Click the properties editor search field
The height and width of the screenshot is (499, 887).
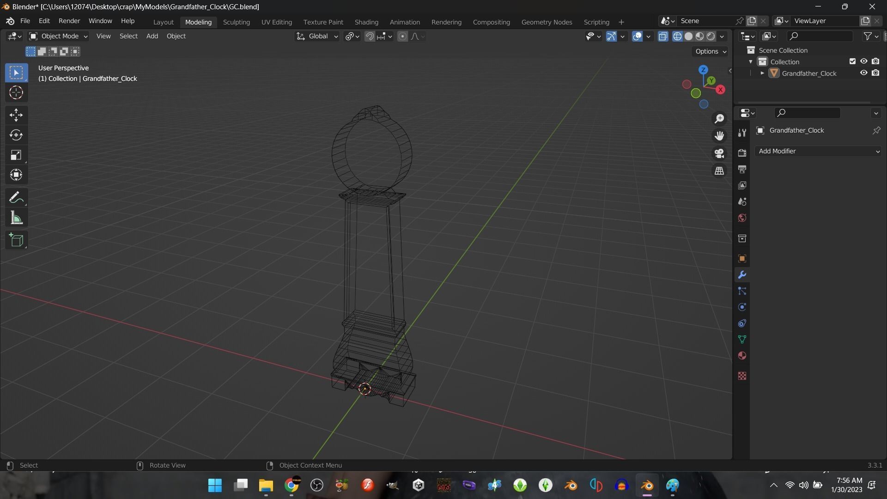808,113
